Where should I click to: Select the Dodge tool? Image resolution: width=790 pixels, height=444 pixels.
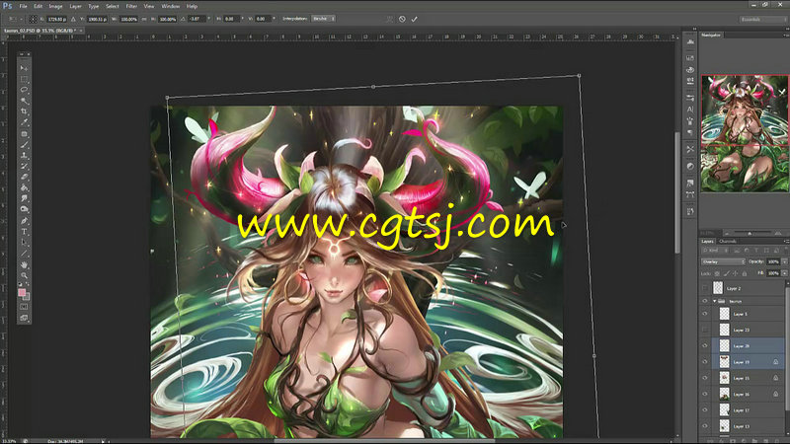click(x=24, y=209)
